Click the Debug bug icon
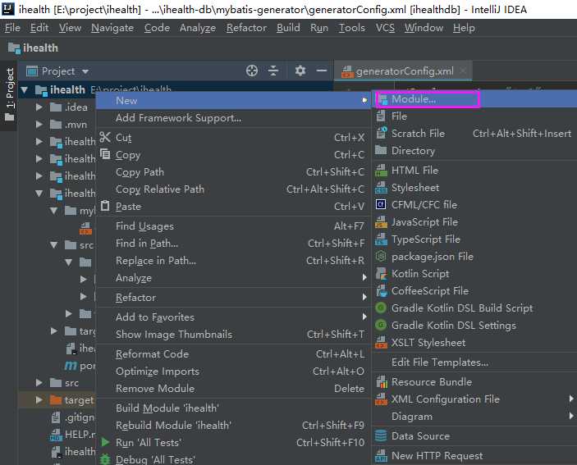 tap(105, 459)
